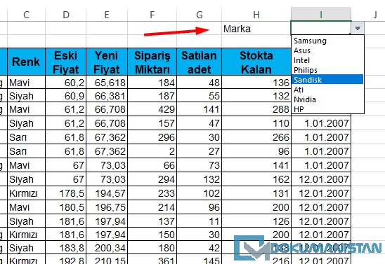The image size is (385, 264).
Task: Click cell with order quantity 2
Action: (x=152, y=151)
